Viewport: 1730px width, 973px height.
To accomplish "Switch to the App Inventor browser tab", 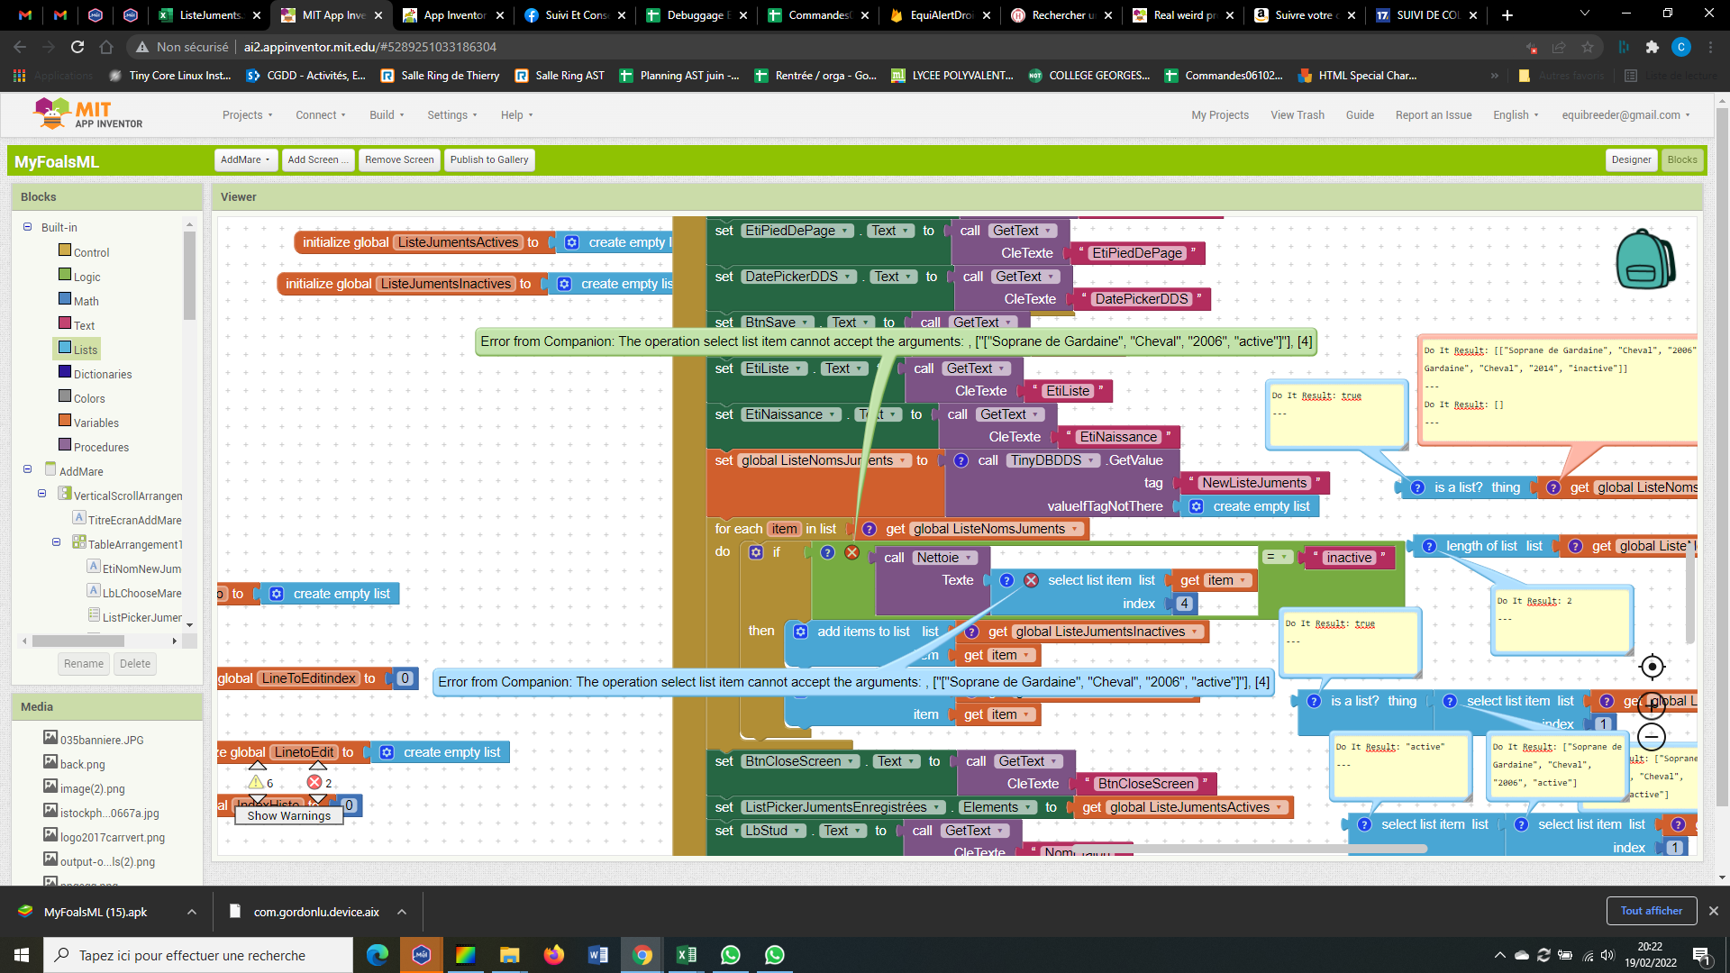I will pos(455,15).
